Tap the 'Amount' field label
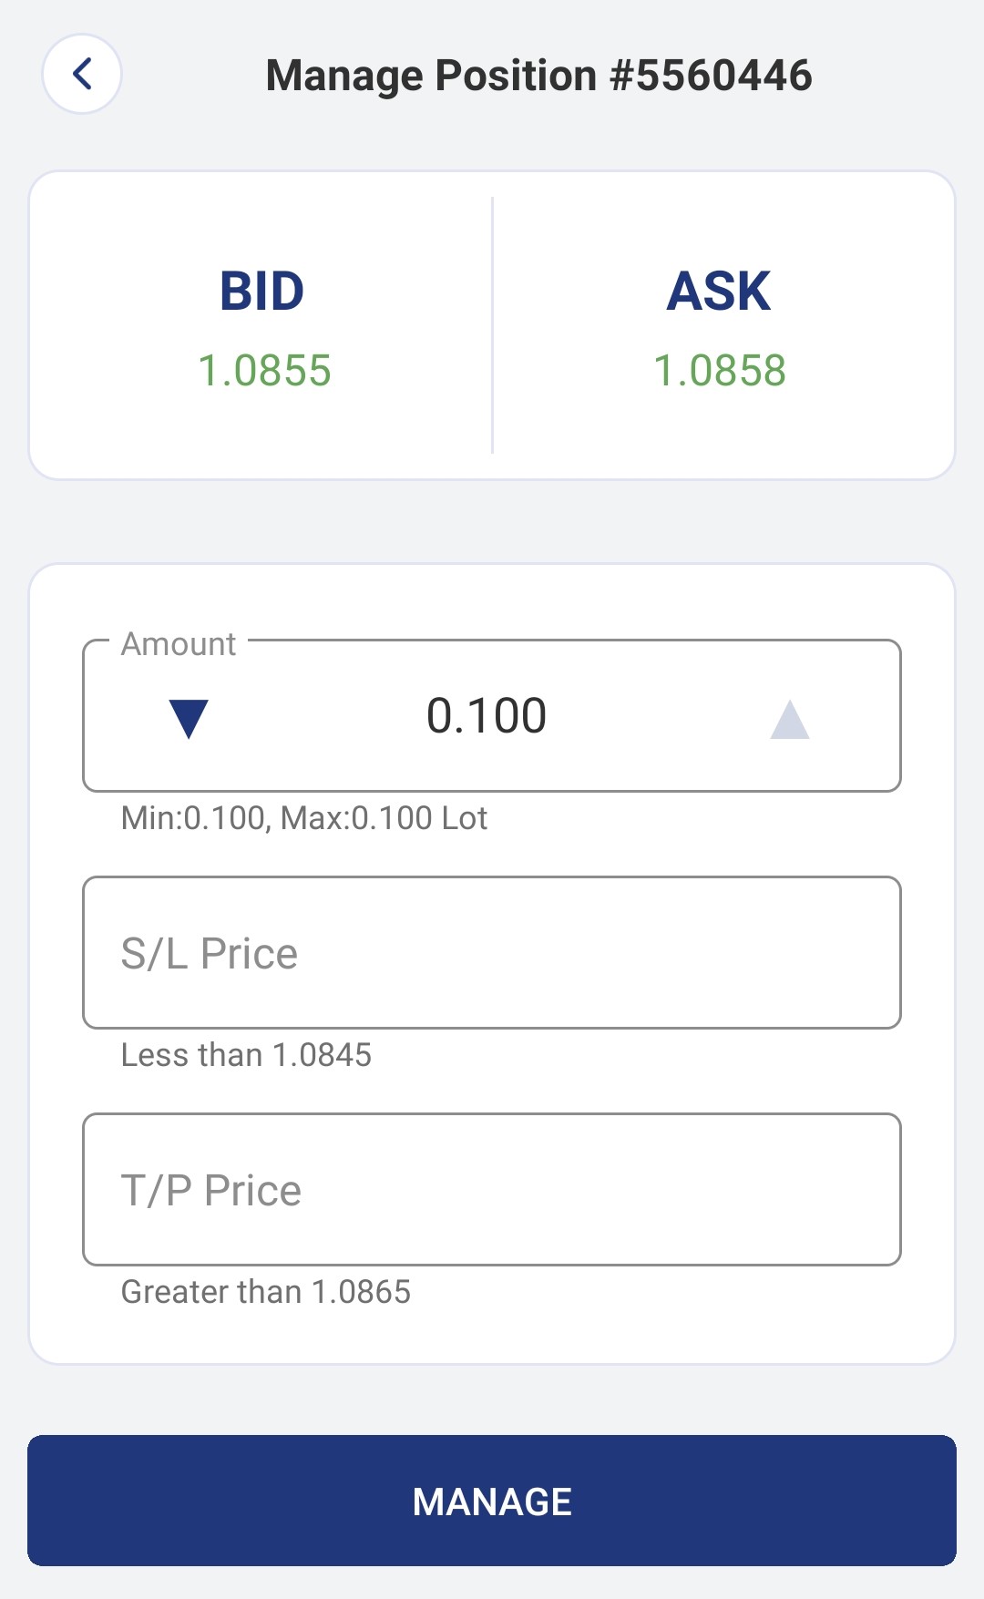This screenshot has height=1599, width=984. coord(179,644)
